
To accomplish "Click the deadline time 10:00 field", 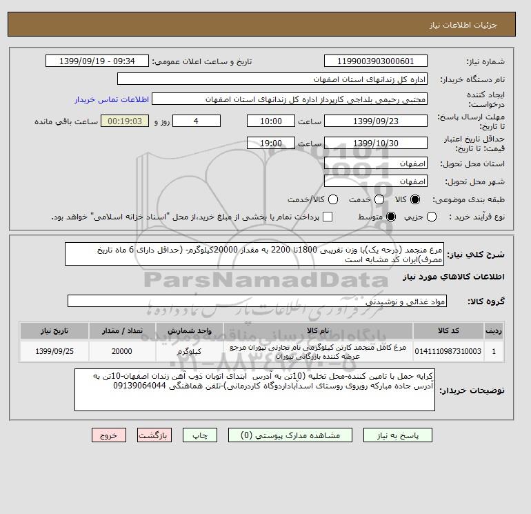I will tap(271, 121).
